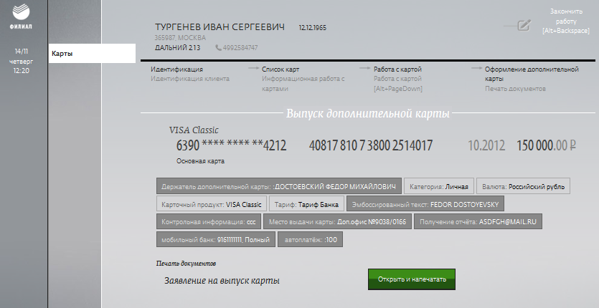Go to the Идентификация step
The height and width of the screenshot is (308, 599).
click(x=176, y=69)
